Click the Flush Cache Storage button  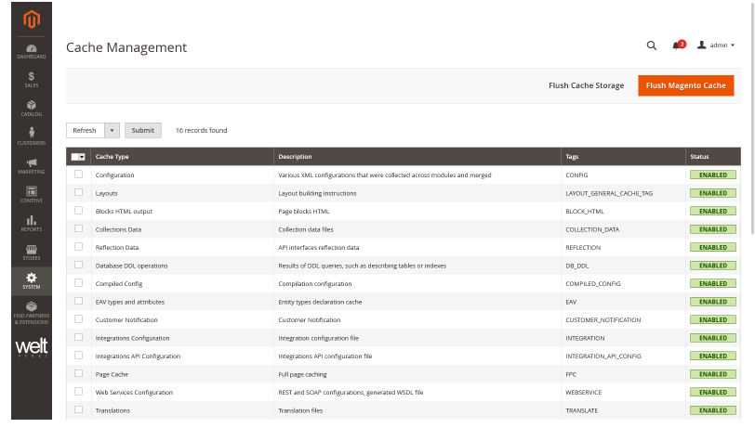(x=586, y=85)
